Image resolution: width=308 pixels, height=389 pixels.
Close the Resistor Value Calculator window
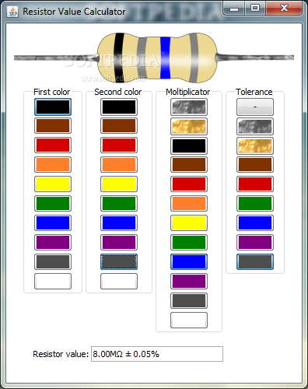click(284, 9)
